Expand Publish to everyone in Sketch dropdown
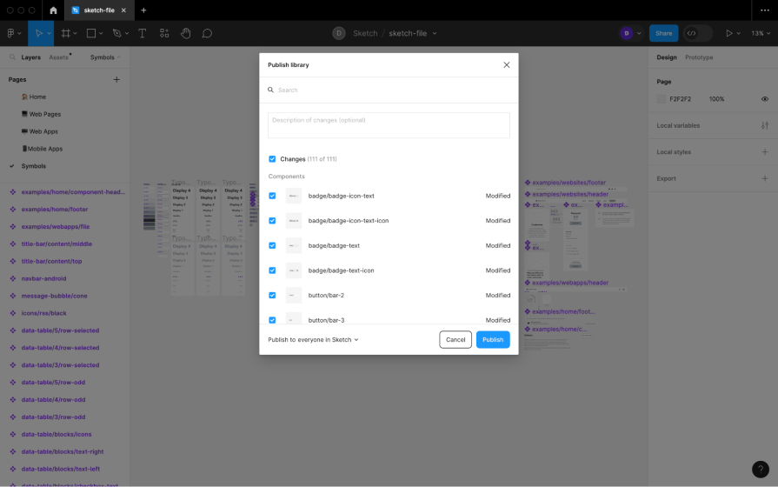Image resolution: width=778 pixels, height=487 pixels. point(313,340)
